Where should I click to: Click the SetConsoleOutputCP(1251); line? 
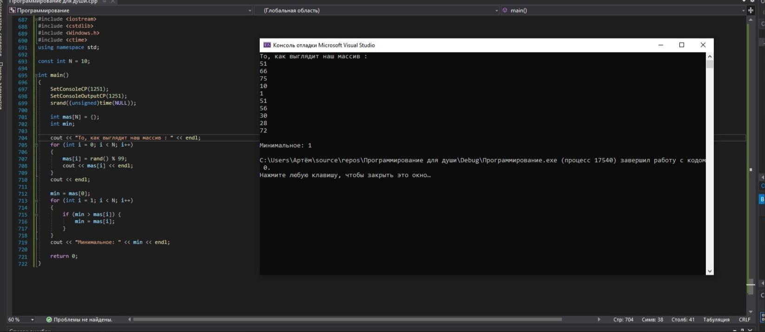[89, 96]
